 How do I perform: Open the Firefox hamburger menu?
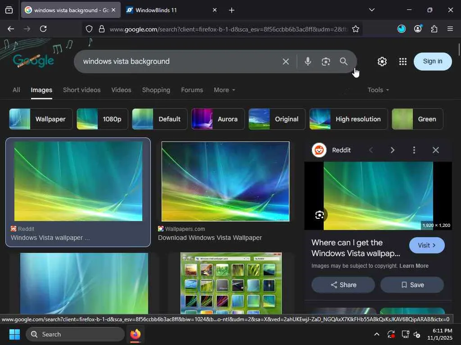(450, 28)
